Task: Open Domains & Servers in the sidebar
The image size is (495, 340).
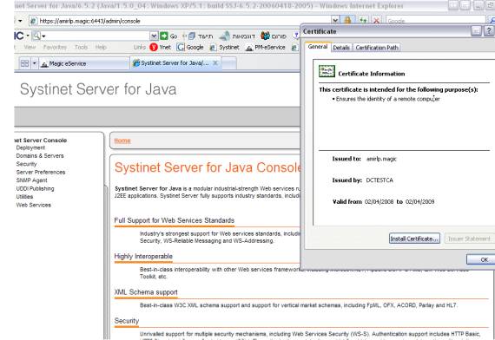Action: tap(40, 156)
